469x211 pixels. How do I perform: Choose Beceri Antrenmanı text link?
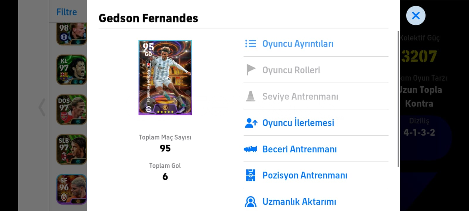299,149
